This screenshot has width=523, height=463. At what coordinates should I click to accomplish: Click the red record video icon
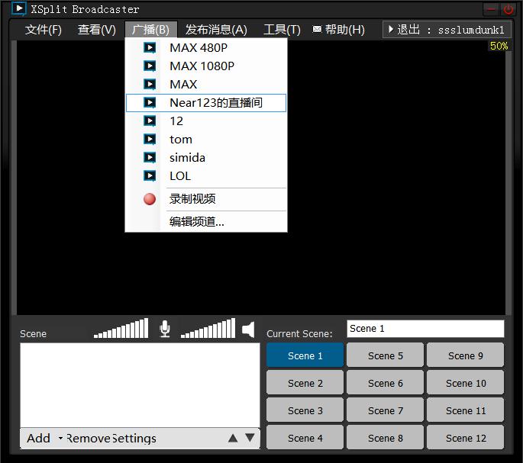[x=150, y=199]
